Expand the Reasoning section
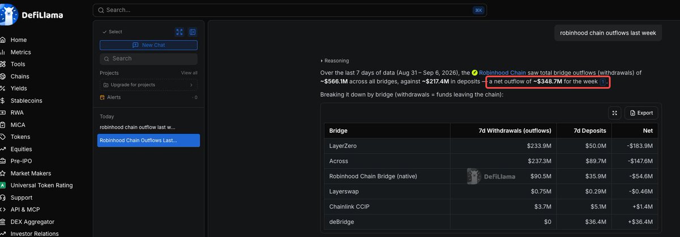 coord(335,61)
